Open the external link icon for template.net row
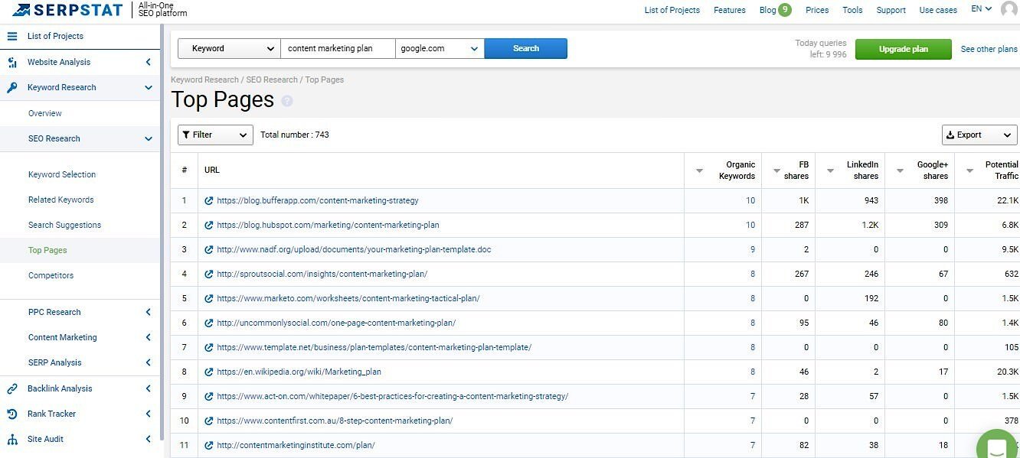This screenshot has height=458, width=1020. coord(209,347)
